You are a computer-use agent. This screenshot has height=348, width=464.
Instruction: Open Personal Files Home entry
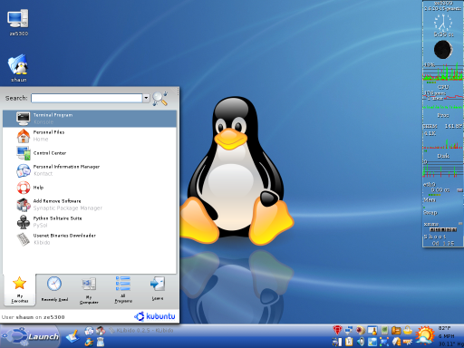point(90,136)
